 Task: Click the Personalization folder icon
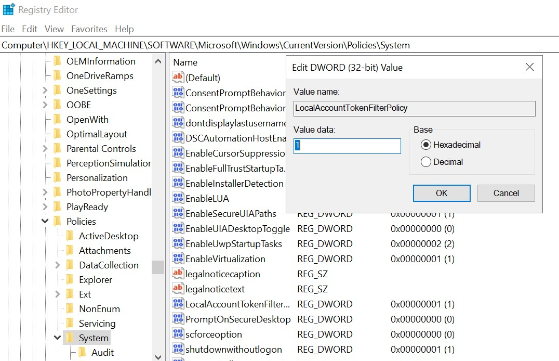pos(57,177)
